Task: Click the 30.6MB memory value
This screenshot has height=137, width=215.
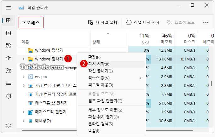Action: pos(166,121)
